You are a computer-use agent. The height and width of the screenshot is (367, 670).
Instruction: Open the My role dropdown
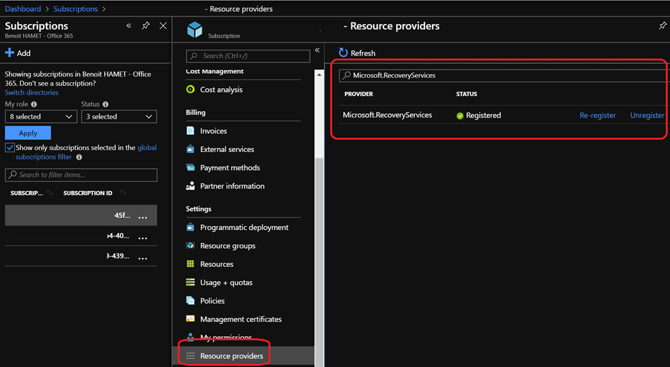pos(41,116)
